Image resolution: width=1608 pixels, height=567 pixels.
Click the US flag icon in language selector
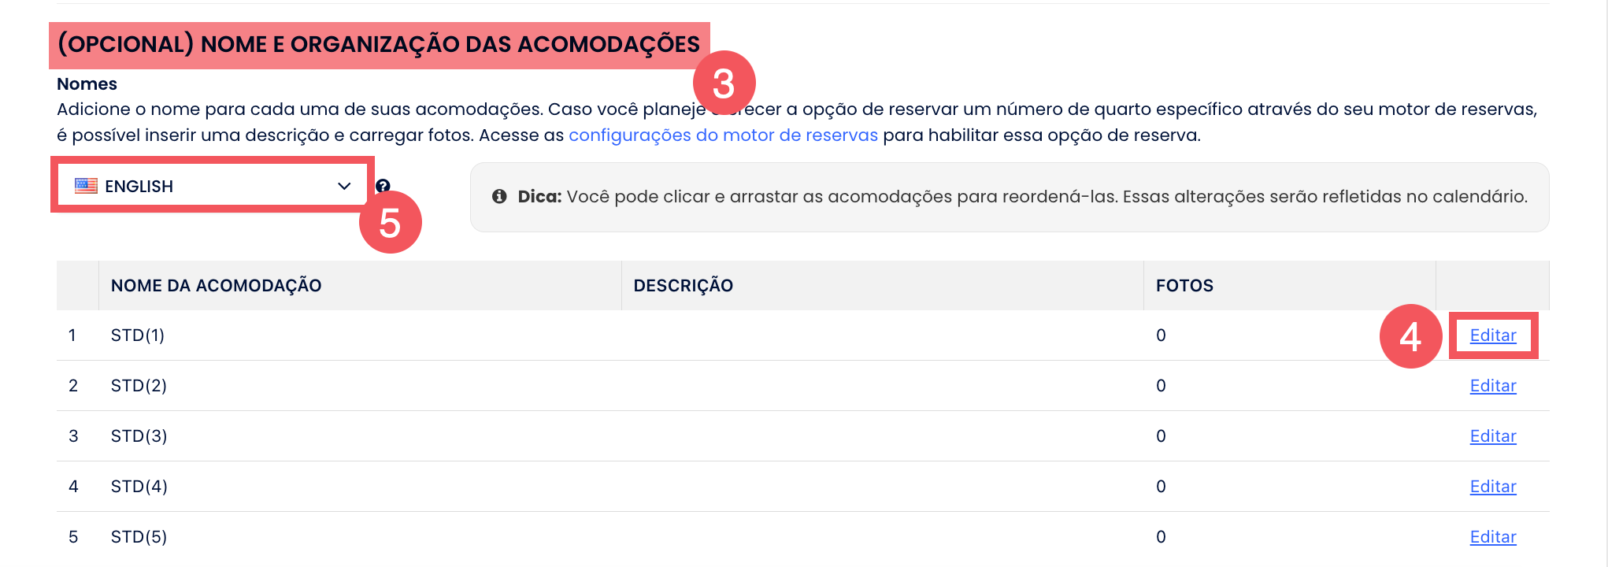pyautogui.click(x=86, y=186)
